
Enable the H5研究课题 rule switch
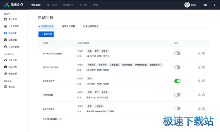(177, 95)
